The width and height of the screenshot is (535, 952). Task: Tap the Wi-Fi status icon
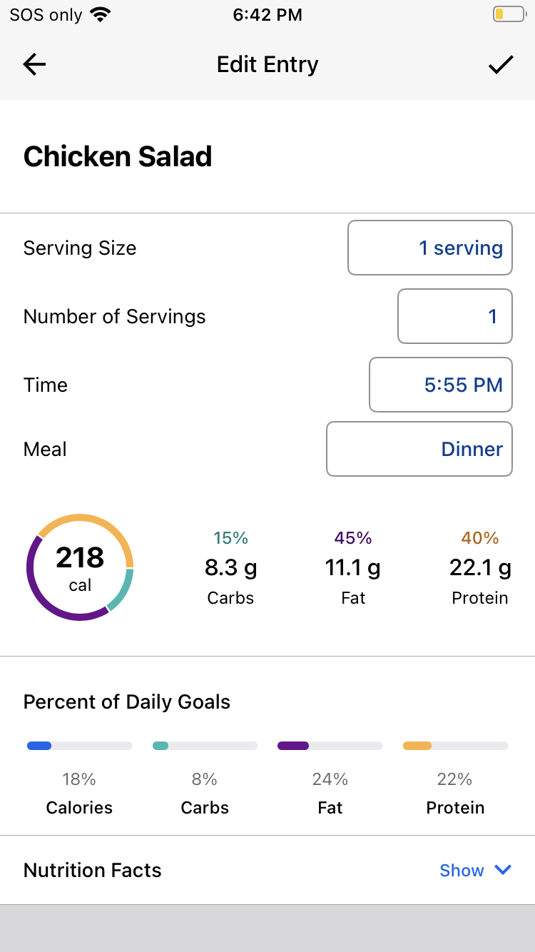(101, 14)
